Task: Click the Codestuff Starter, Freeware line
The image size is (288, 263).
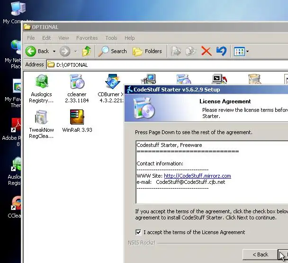Action: pyautogui.click(x=169, y=145)
